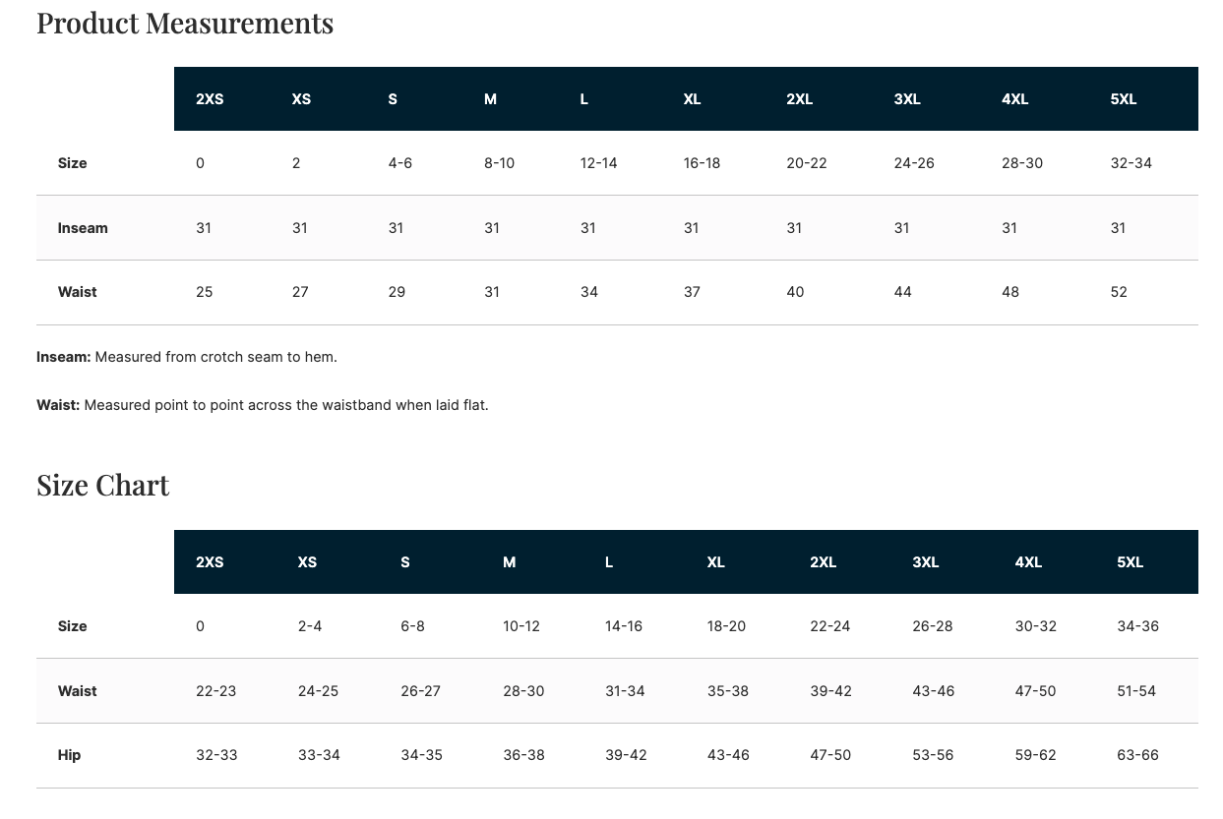Click the Hip row label
Screen dimensions: 1223x819
click(69, 755)
